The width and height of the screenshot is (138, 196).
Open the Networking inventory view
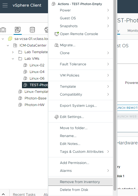pyautogui.click(x=46, y=30)
